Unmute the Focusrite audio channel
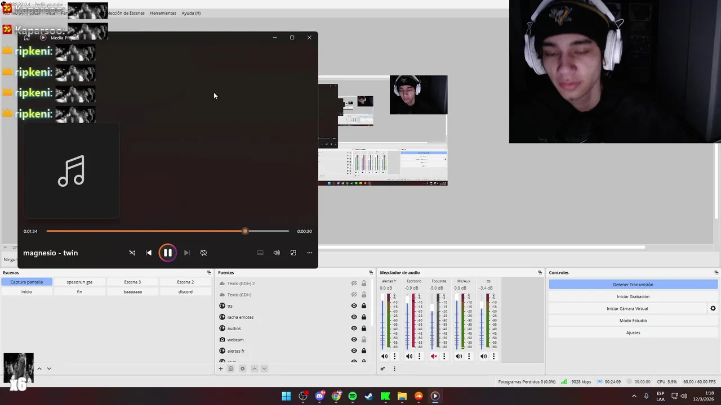721x405 pixels. 434,356
